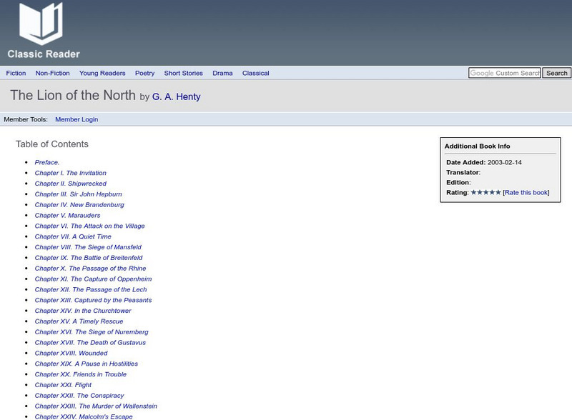The width and height of the screenshot is (572, 420).
Task: Open author G. A. Henty's page
Action: click(177, 96)
